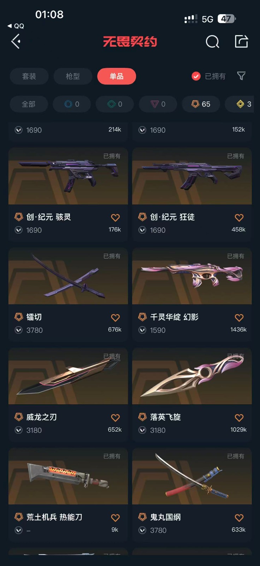This screenshot has height=566, width=260.
Task: Tap the back arrow icon
Action: [x=16, y=41]
